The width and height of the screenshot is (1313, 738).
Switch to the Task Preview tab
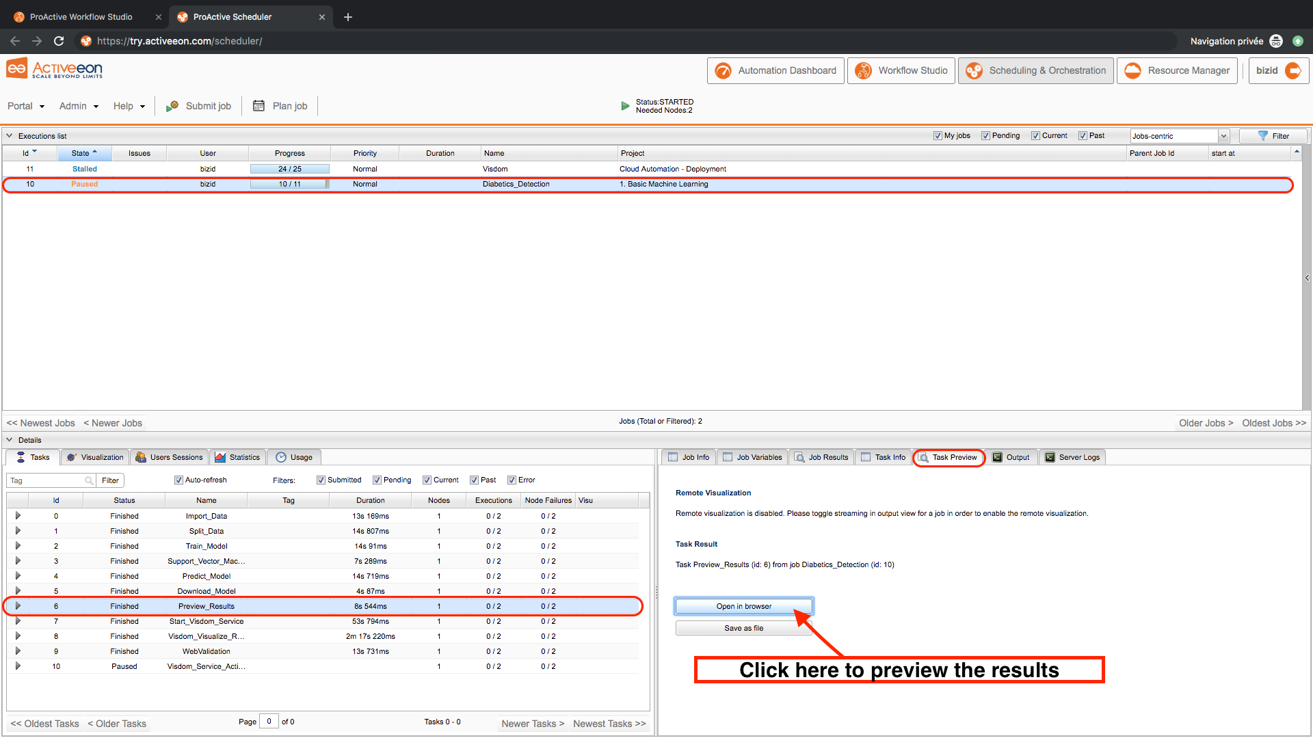[x=949, y=457]
